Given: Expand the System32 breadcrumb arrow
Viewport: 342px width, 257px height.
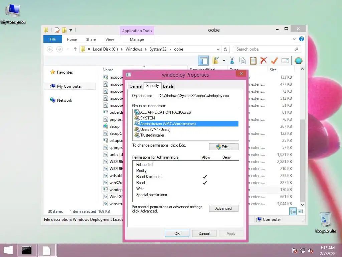Looking at the screenshot, I should pos(170,49).
